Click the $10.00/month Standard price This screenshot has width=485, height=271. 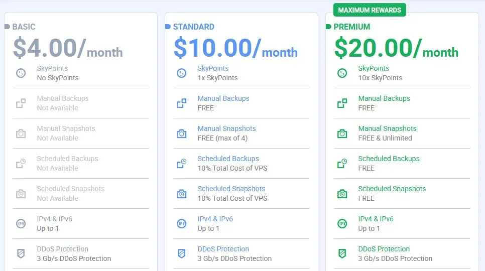pyautogui.click(x=235, y=48)
